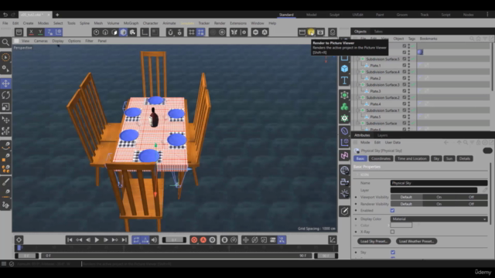
Task: Open the Coordinates attribute tab
Action: (x=381, y=158)
